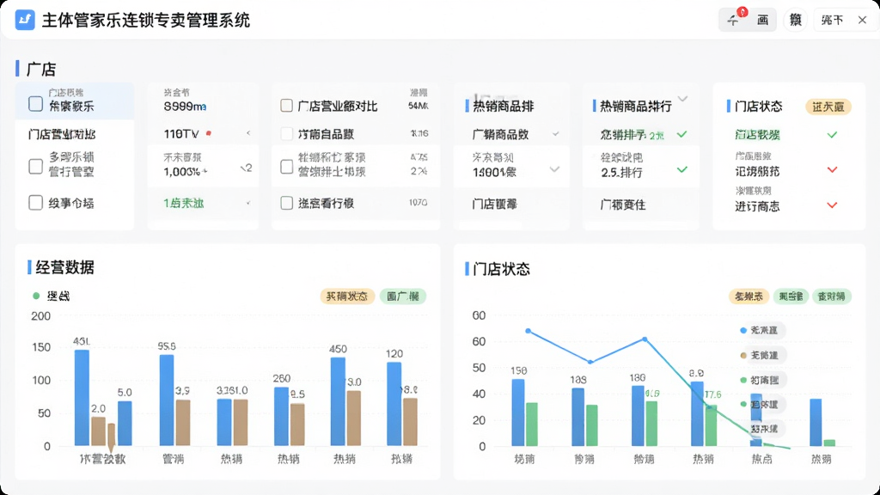The width and height of the screenshot is (880, 495).
Task: Expand chevron in green 1店 row
Action: (x=248, y=203)
